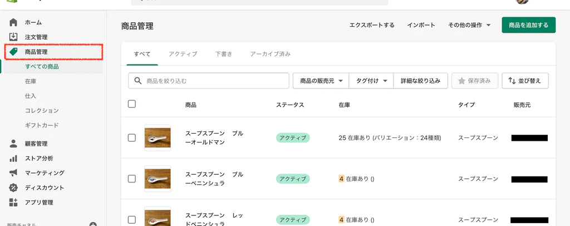570x226 pixels.
Task: Switch to the アクティブ tab
Action: (183, 54)
